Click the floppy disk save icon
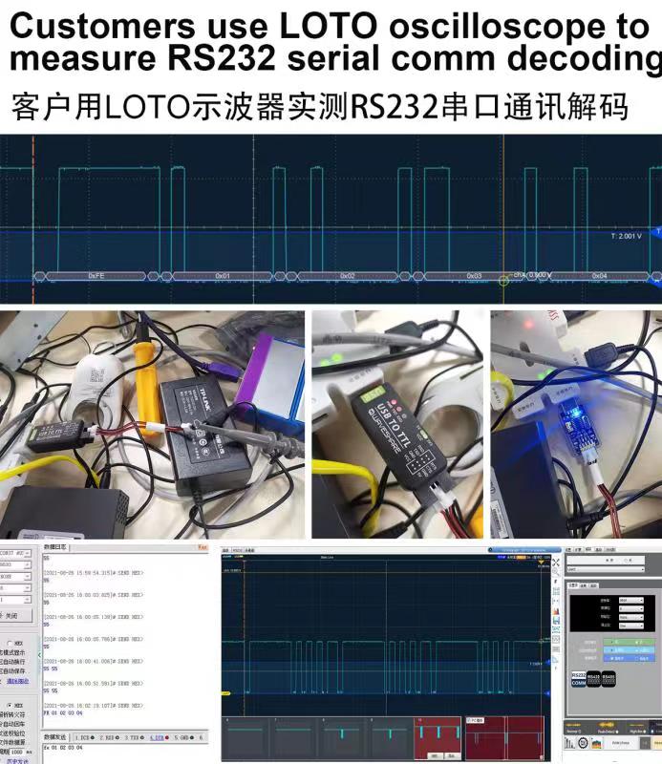The image size is (662, 764). [x=556, y=620]
